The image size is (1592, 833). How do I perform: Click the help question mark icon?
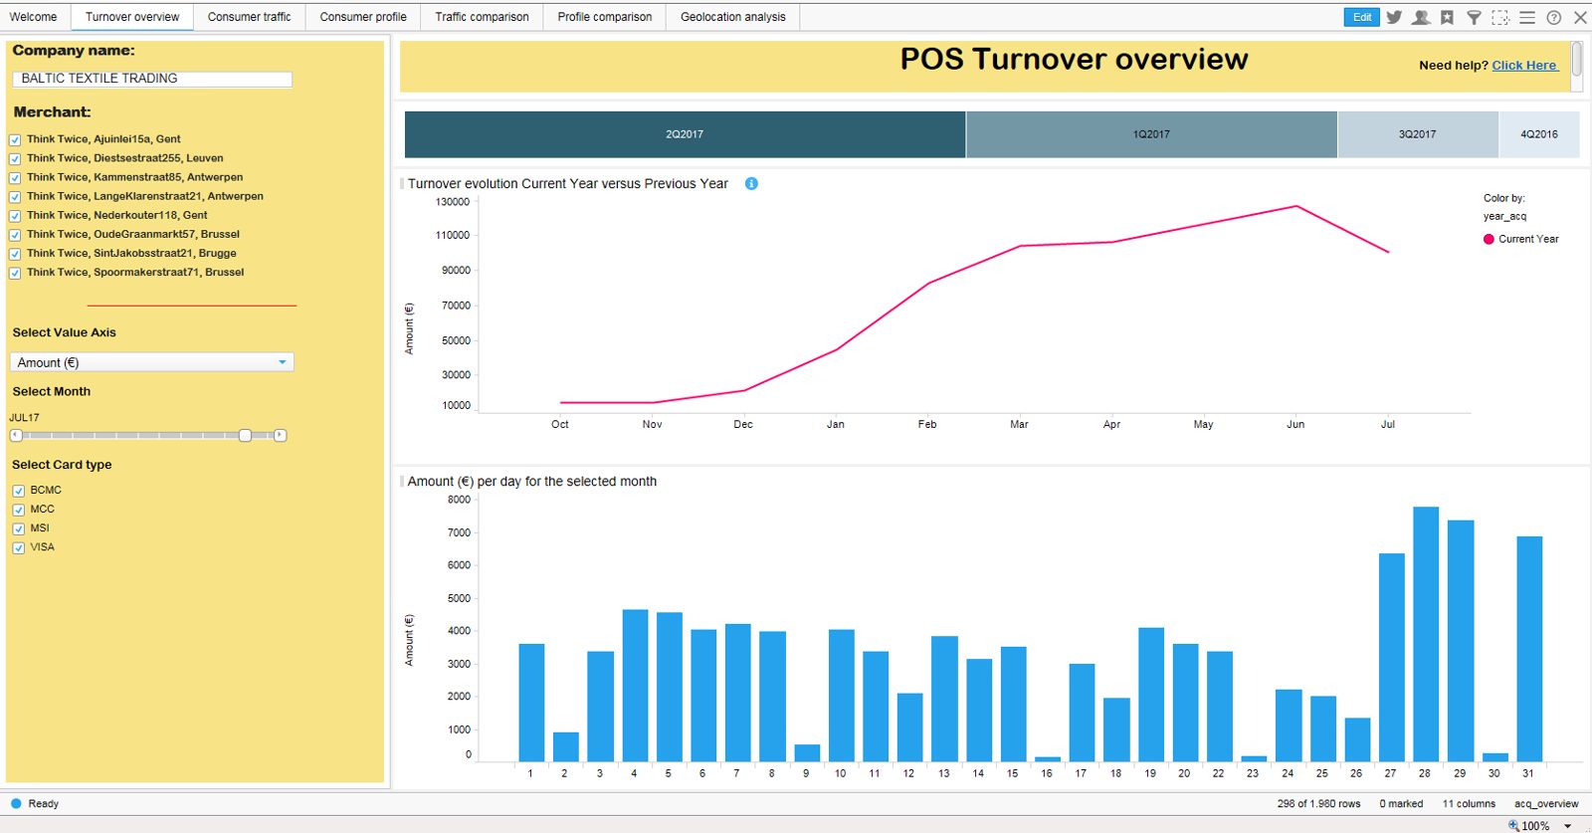coord(1554,17)
